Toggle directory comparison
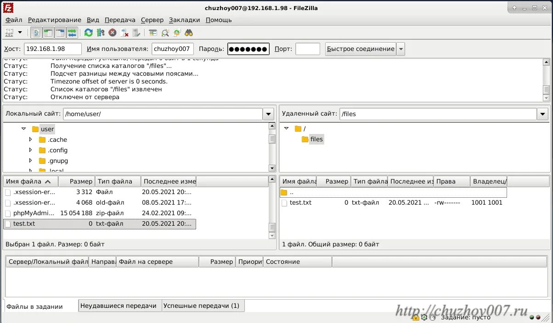 (x=165, y=33)
